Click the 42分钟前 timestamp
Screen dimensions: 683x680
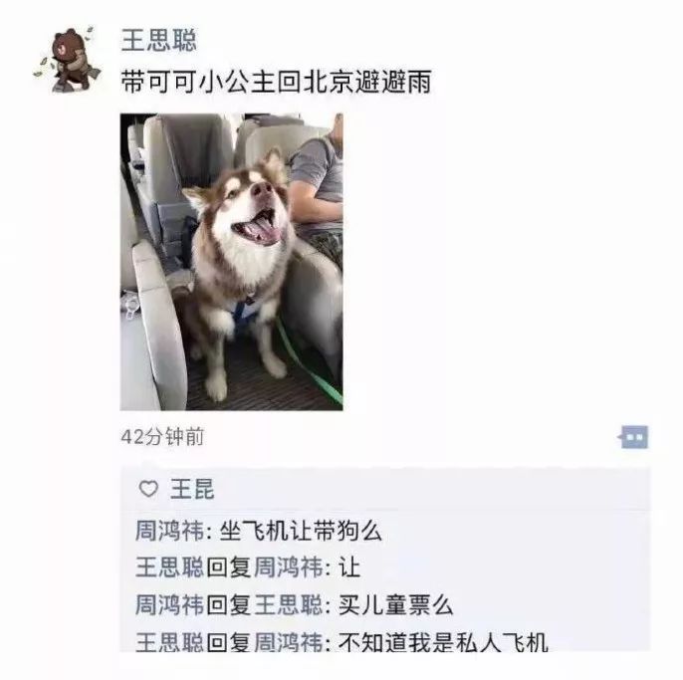pyautogui.click(x=162, y=436)
